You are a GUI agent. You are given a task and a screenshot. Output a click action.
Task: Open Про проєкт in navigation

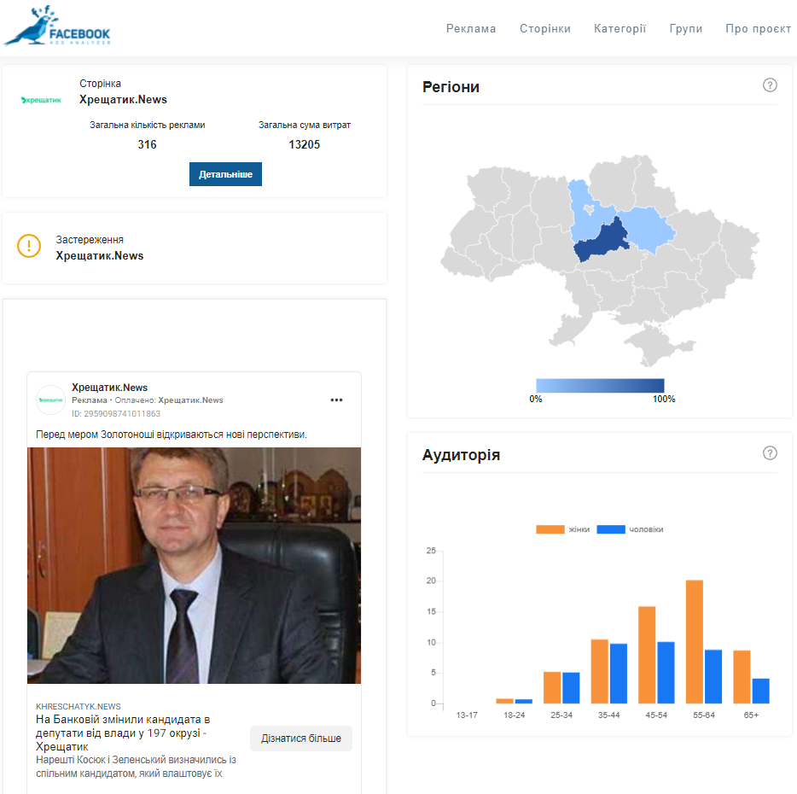758,28
